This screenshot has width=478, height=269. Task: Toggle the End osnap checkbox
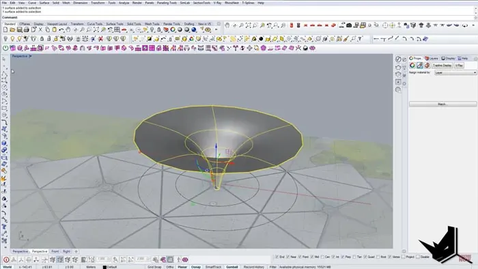click(x=277, y=257)
